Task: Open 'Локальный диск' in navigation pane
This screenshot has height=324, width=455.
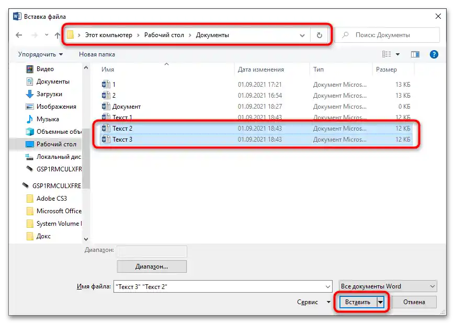Action: pos(53,157)
